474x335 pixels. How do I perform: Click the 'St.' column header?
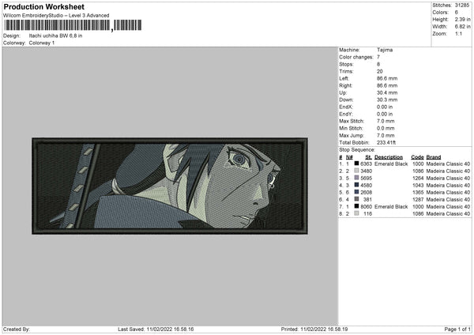[368, 157]
